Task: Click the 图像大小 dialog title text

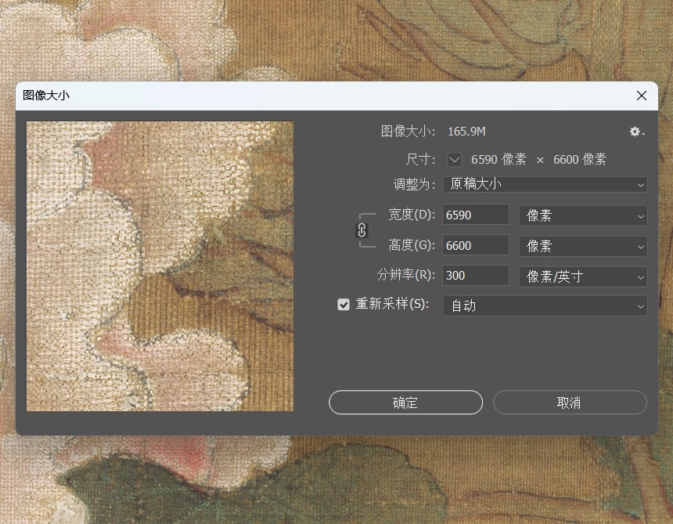Action: [x=46, y=96]
